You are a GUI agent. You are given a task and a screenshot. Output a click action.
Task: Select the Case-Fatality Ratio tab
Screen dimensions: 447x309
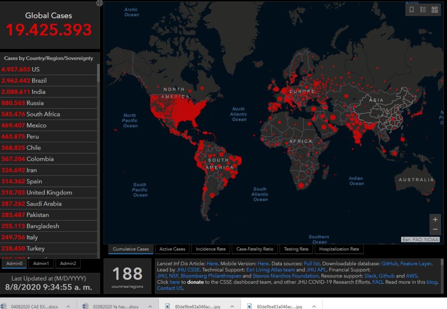pos(254,249)
